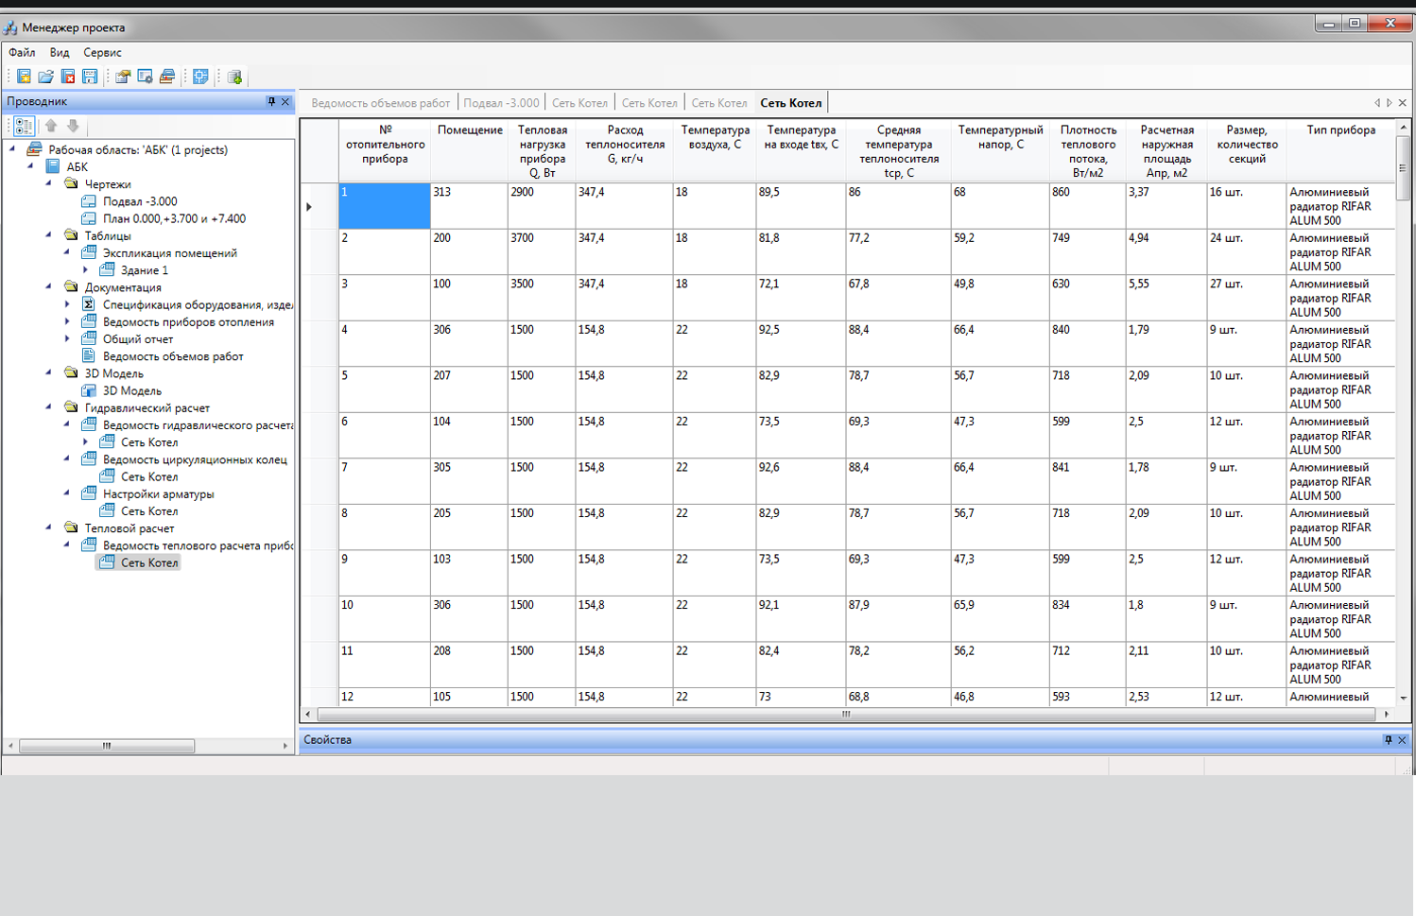The height and width of the screenshot is (916, 1416).
Task: Open the Сервис menu
Action: pyautogui.click(x=102, y=53)
